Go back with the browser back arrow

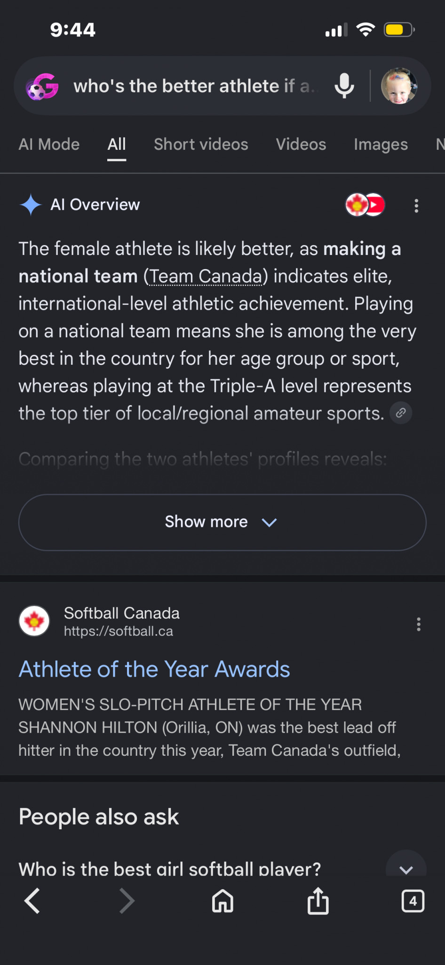[x=32, y=901]
